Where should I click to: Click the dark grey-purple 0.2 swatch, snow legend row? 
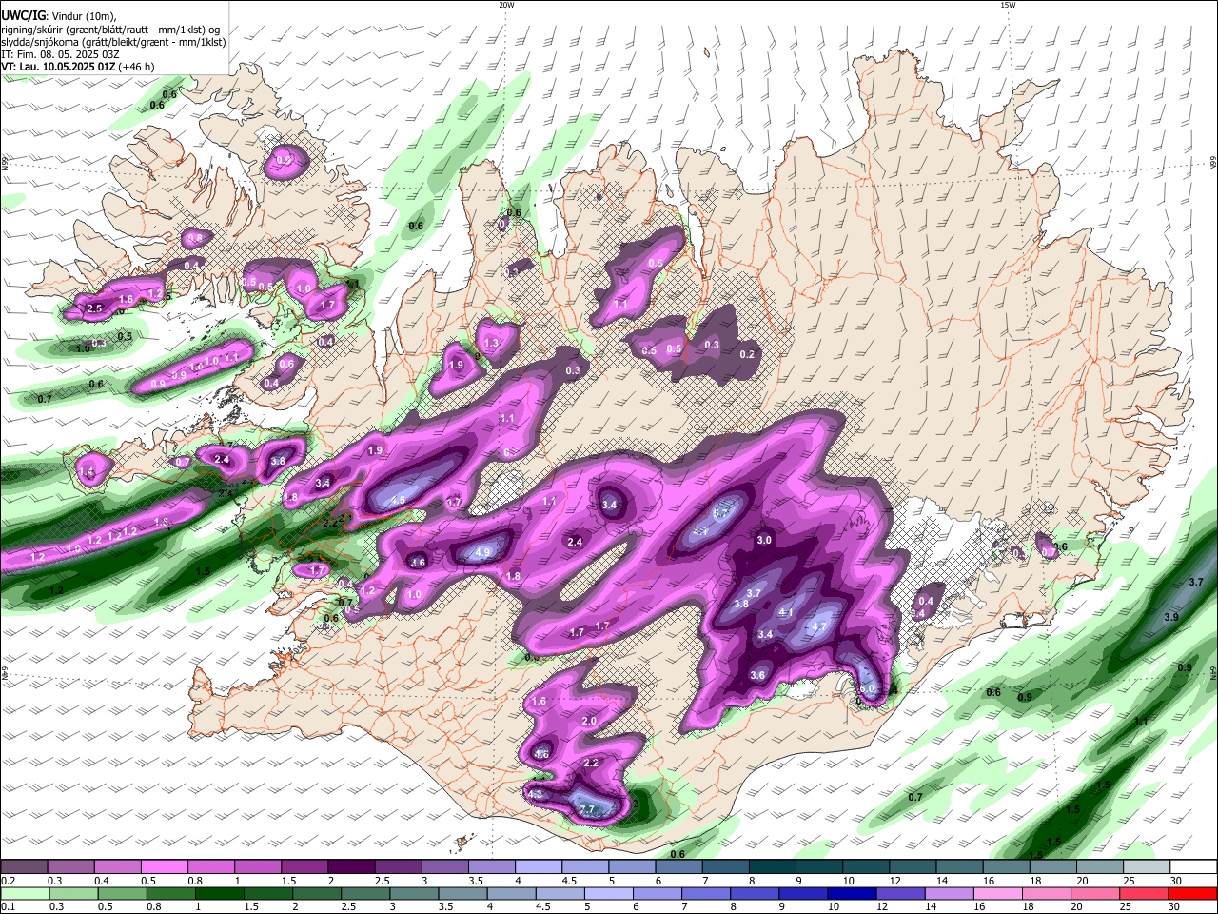click(x=24, y=867)
